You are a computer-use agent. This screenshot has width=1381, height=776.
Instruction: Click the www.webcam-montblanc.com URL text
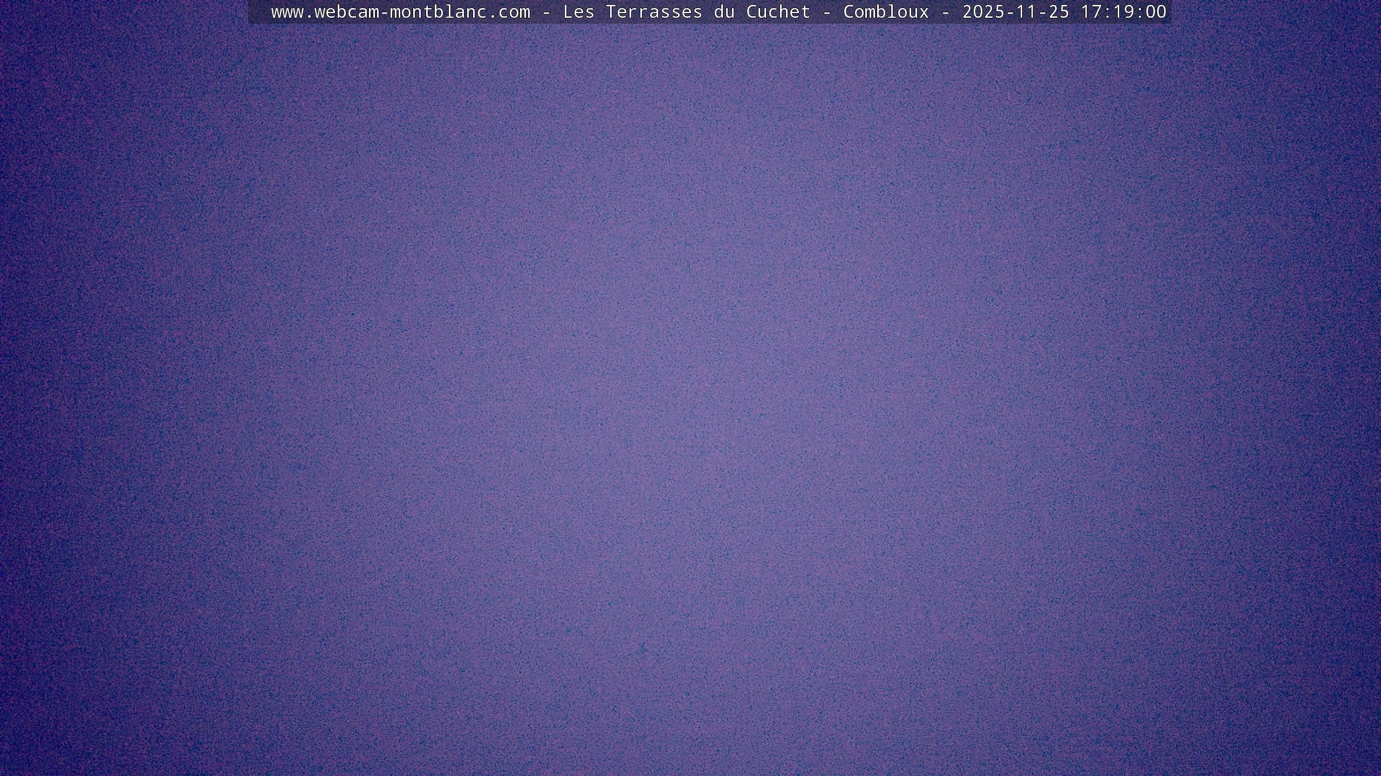tap(400, 12)
